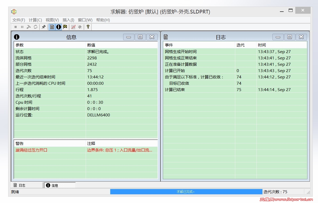Image resolution: width=318 pixels, height=203 pixels.
Task: Select the 行程 parameter row
Action: coord(86,90)
